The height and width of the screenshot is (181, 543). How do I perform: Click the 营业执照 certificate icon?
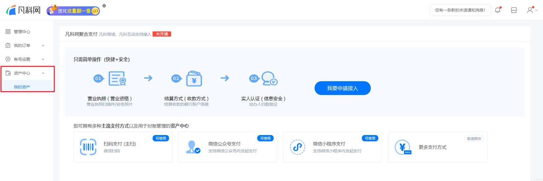[117, 79]
